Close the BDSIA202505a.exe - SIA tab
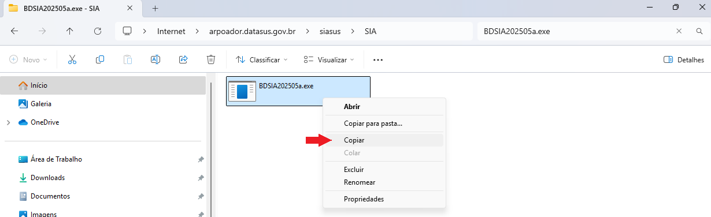 pyautogui.click(x=131, y=8)
